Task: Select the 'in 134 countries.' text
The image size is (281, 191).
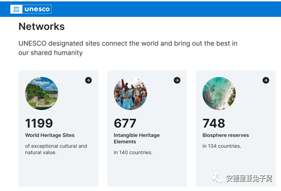Action: pos(222,146)
